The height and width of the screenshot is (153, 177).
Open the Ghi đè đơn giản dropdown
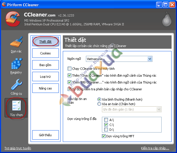pos(132,109)
